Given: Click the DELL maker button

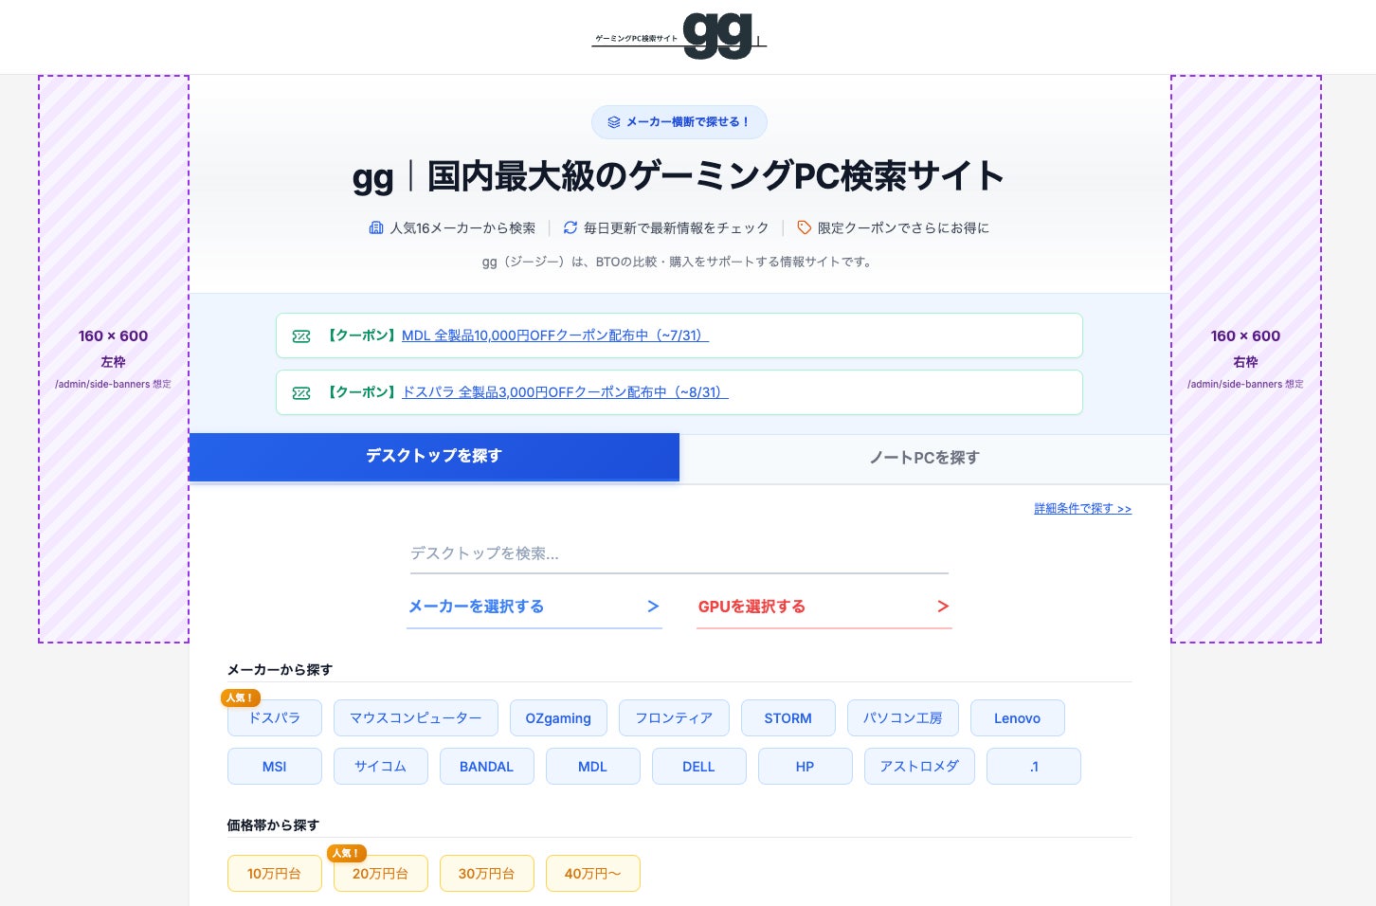Looking at the screenshot, I should (699, 767).
